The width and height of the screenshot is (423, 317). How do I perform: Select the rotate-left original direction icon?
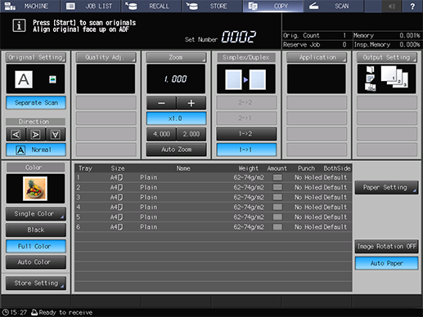[16, 134]
